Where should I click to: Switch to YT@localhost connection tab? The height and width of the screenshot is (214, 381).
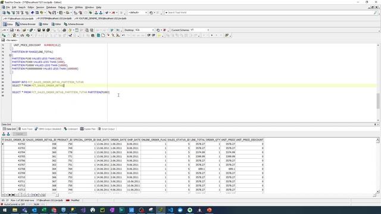point(18,18)
